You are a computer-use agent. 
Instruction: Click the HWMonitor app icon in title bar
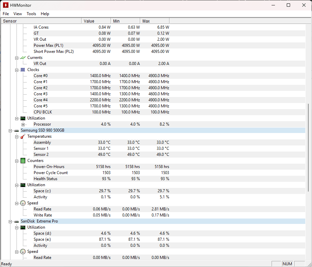pyautogui.click(x=6, y=5)
